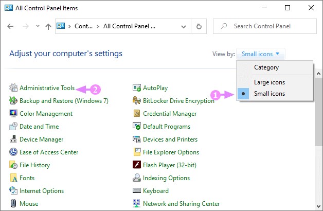Click the Device Manager icon
Viewport: 323px width, 211px height.
14,139
